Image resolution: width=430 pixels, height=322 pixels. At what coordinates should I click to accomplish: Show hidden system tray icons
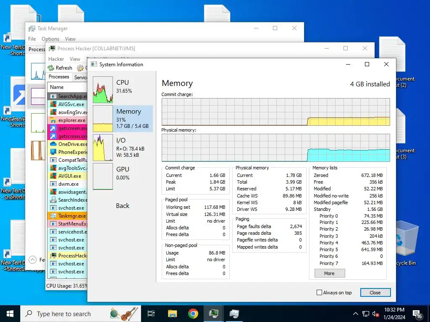tap(355, 314)
